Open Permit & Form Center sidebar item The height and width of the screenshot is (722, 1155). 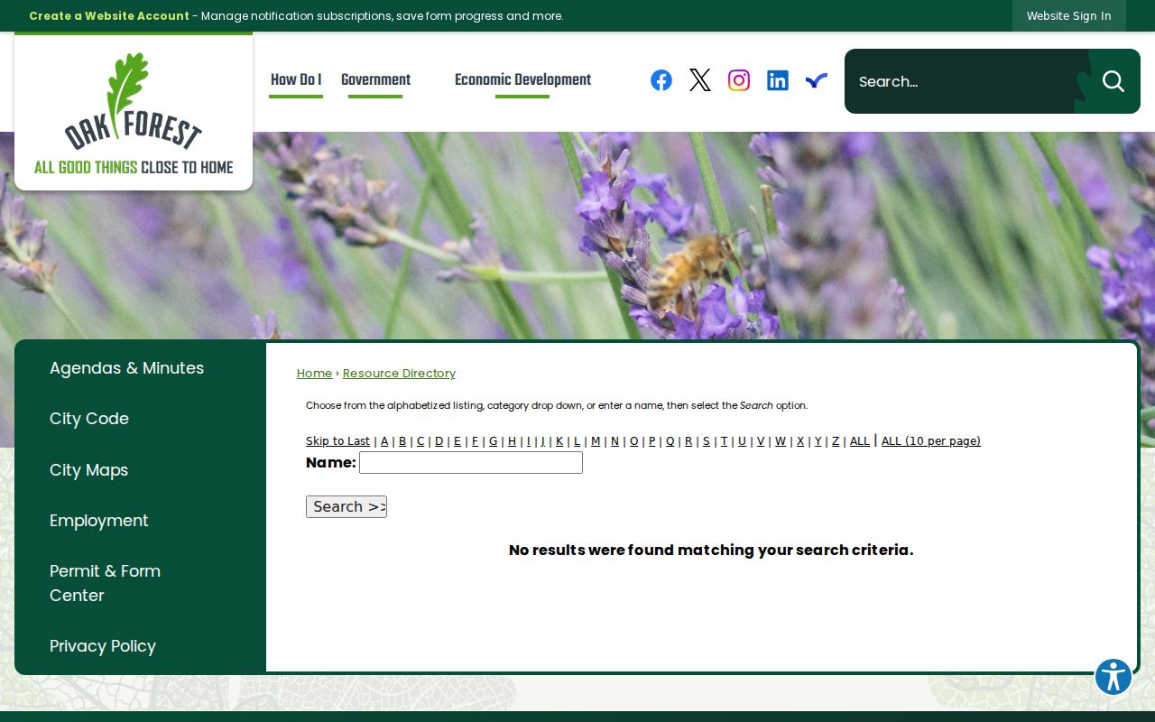(105, 583)
